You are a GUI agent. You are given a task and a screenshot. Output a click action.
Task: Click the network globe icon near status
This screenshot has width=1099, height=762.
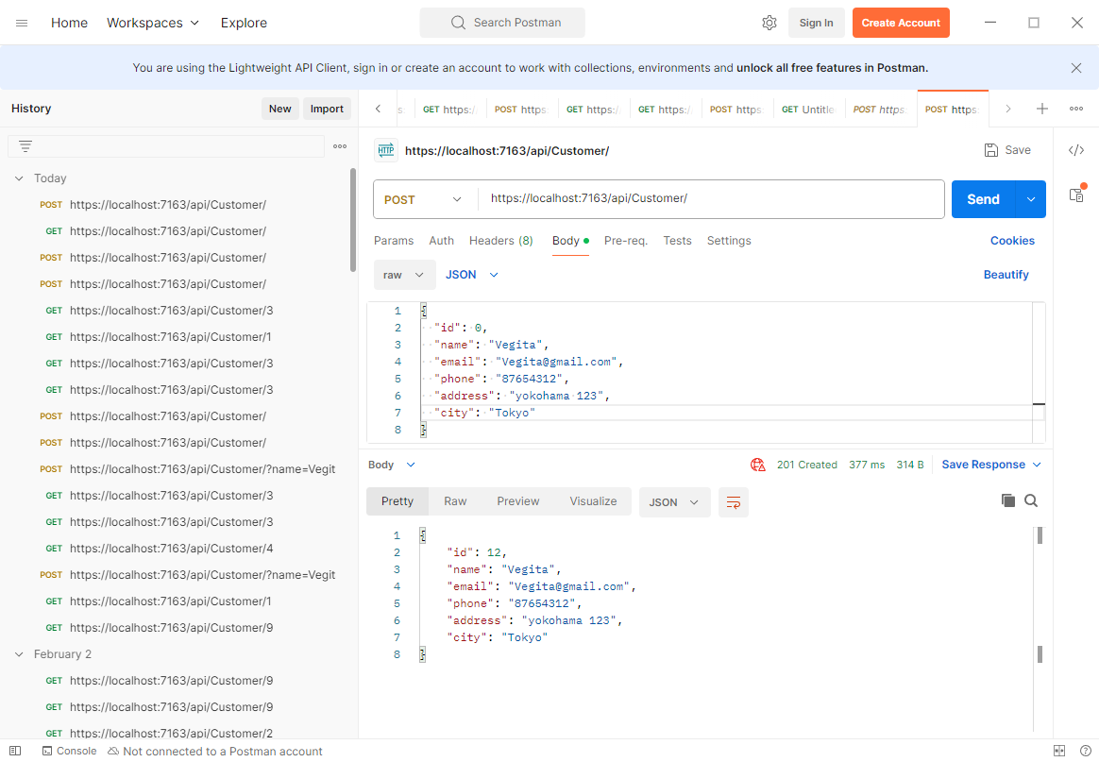click(757, 465)
